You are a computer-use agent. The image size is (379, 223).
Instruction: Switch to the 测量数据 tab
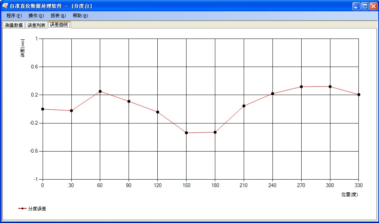(x=14, y=25)
